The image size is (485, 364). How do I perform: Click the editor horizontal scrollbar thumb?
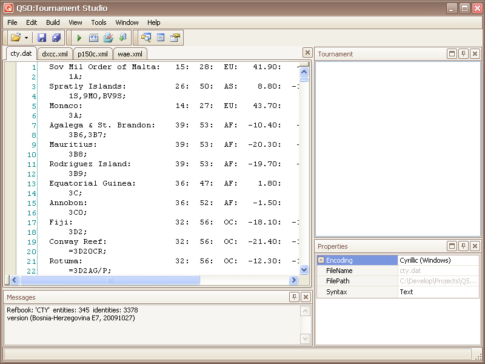click(110, 280)
